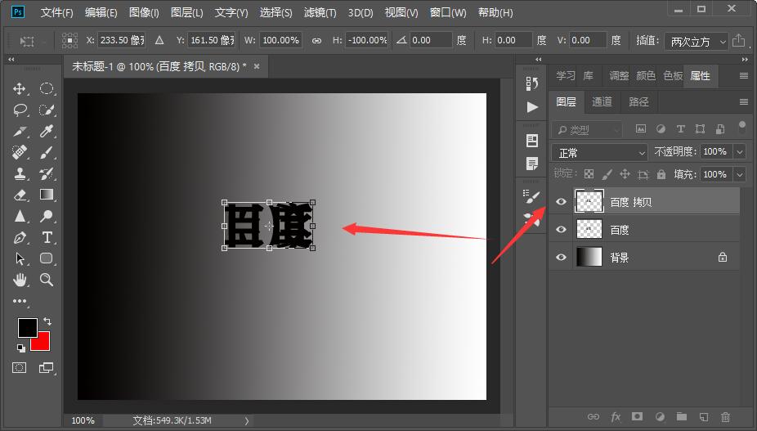Select the Lasso tool
Screen dimensions: 757x431
point(20,110)
